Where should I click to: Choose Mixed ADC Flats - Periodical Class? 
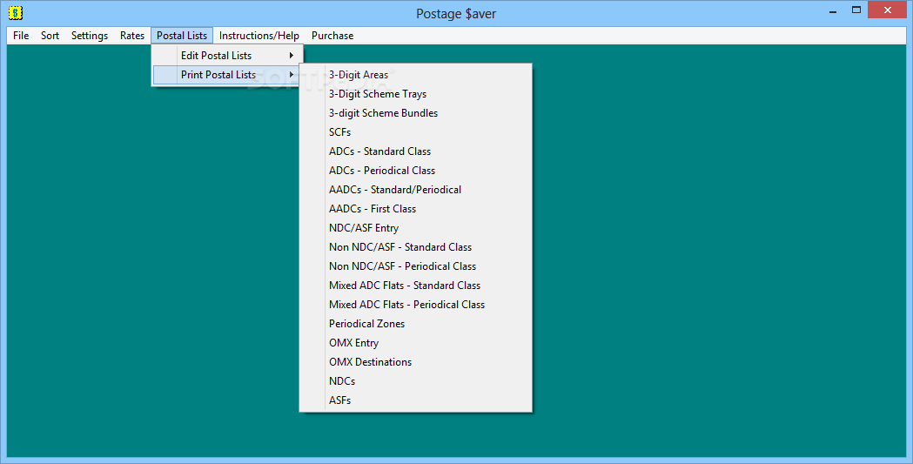(416, 305)
